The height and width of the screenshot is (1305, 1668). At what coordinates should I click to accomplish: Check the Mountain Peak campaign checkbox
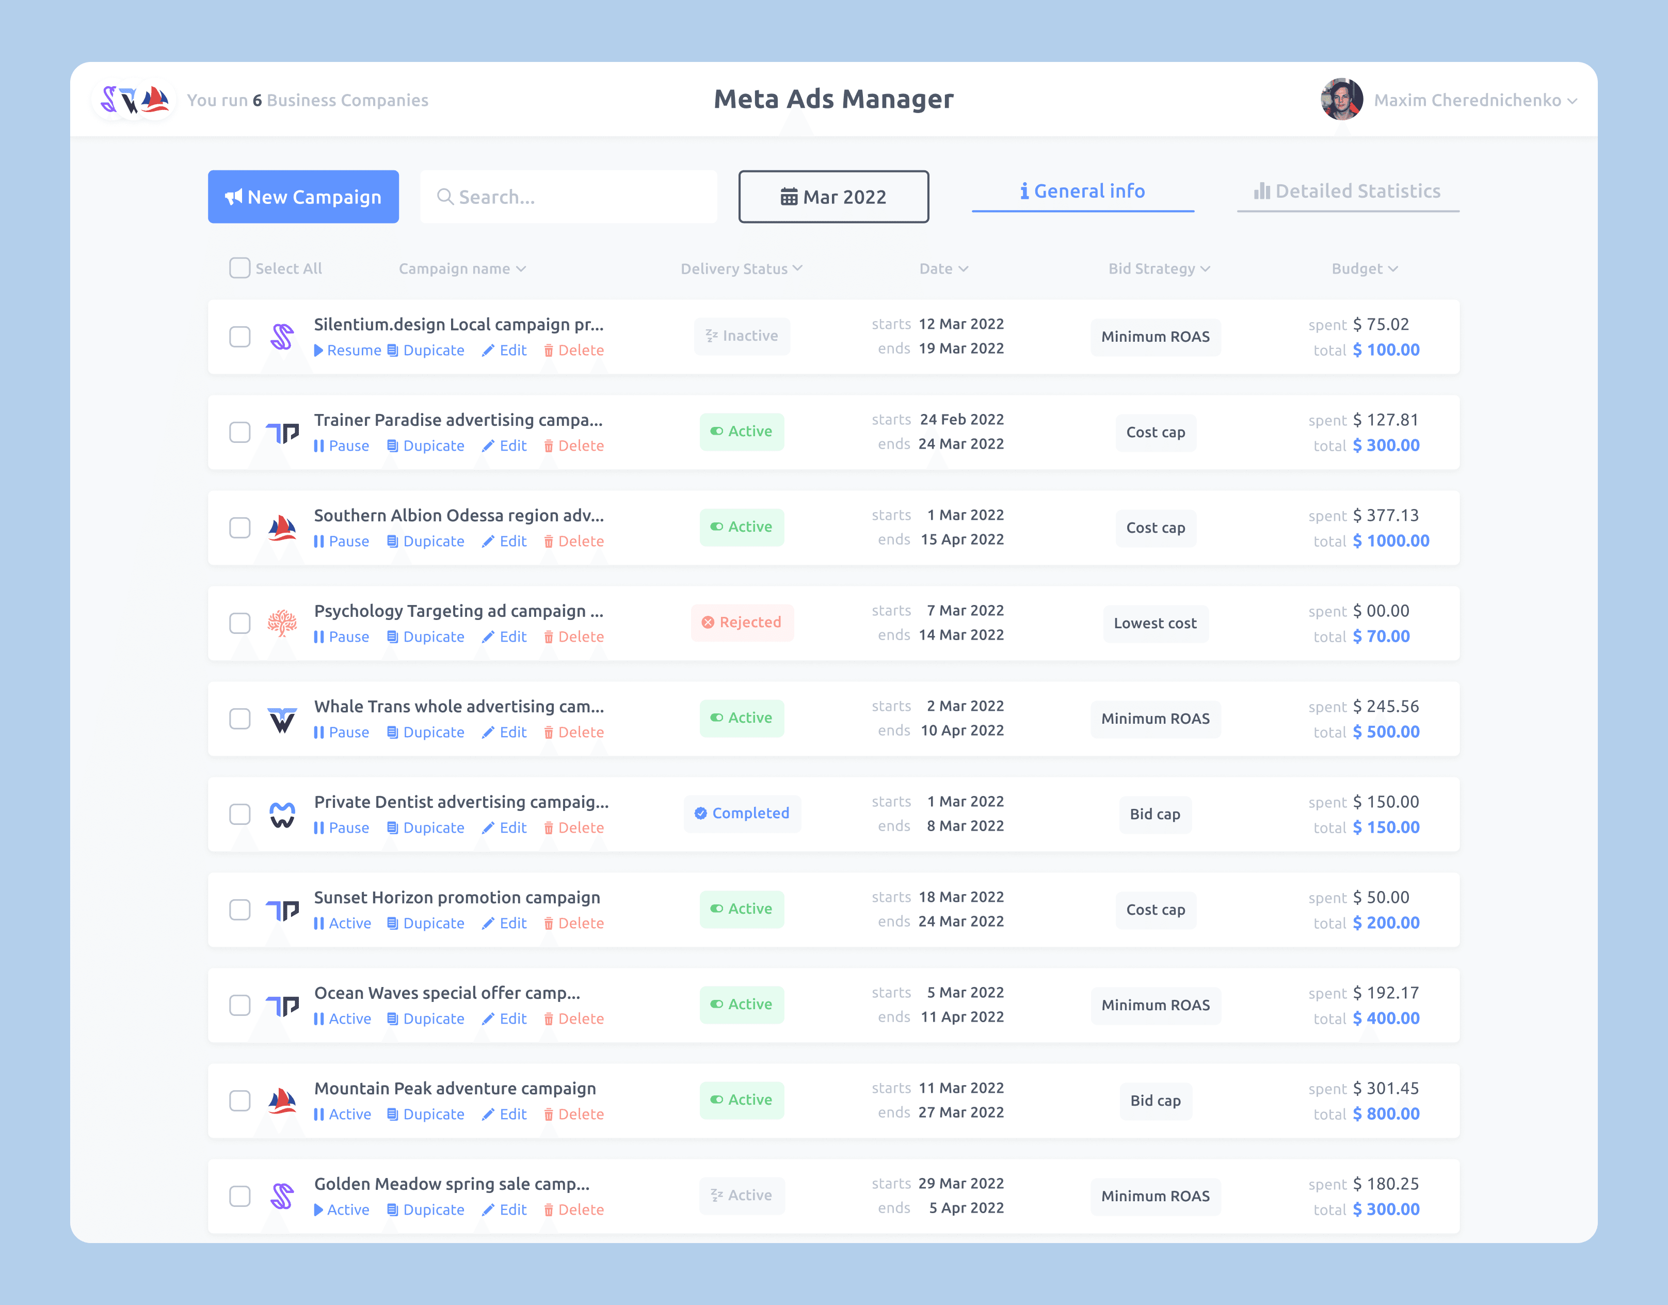coord(240,1101)
